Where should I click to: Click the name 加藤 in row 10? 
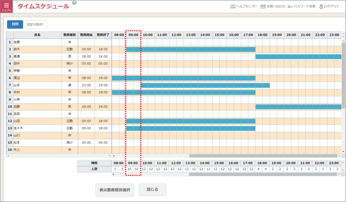tap(17, 107)
